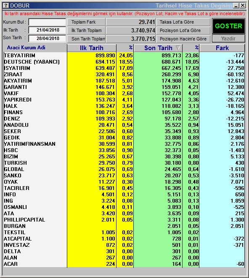The width and height of the screenshot is (249, 278).
Task: Click the Yazdir print button
Action: (x=228, y=39)
